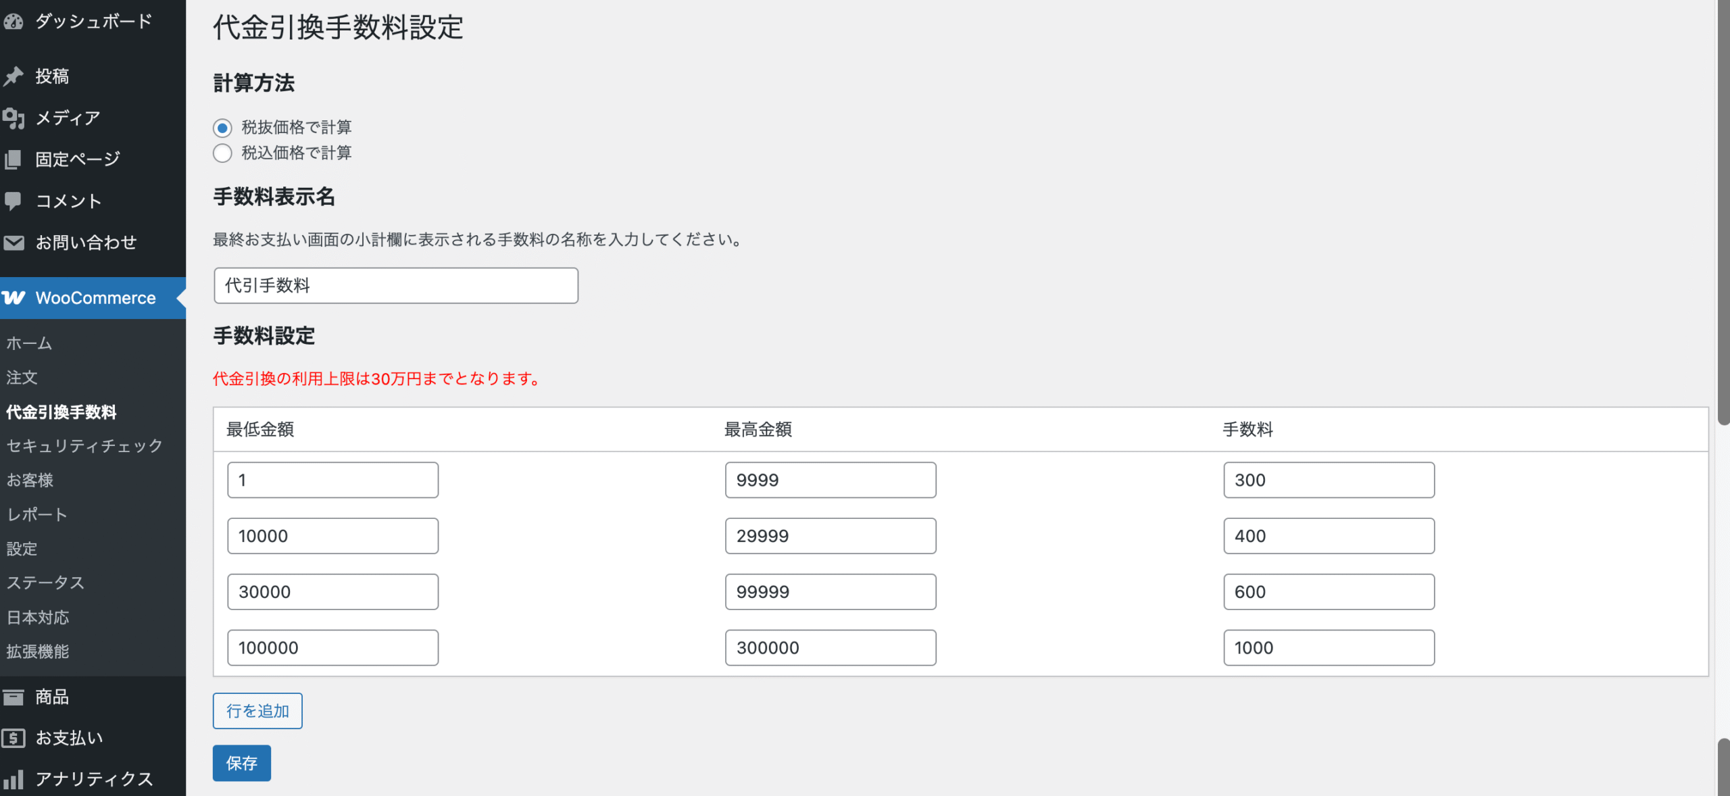Focus maximum amount field with value 99999
Viewport: 1730px width, 796px height.
(831, 592)
